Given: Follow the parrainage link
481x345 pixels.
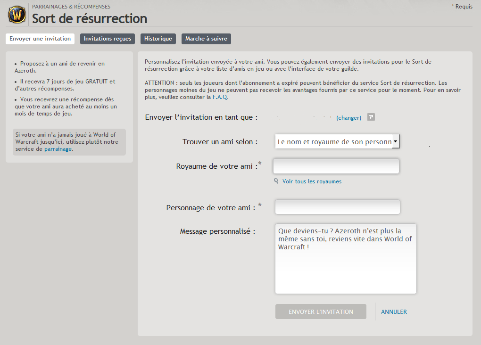Looking at the screenshot, I should (58, 149).
